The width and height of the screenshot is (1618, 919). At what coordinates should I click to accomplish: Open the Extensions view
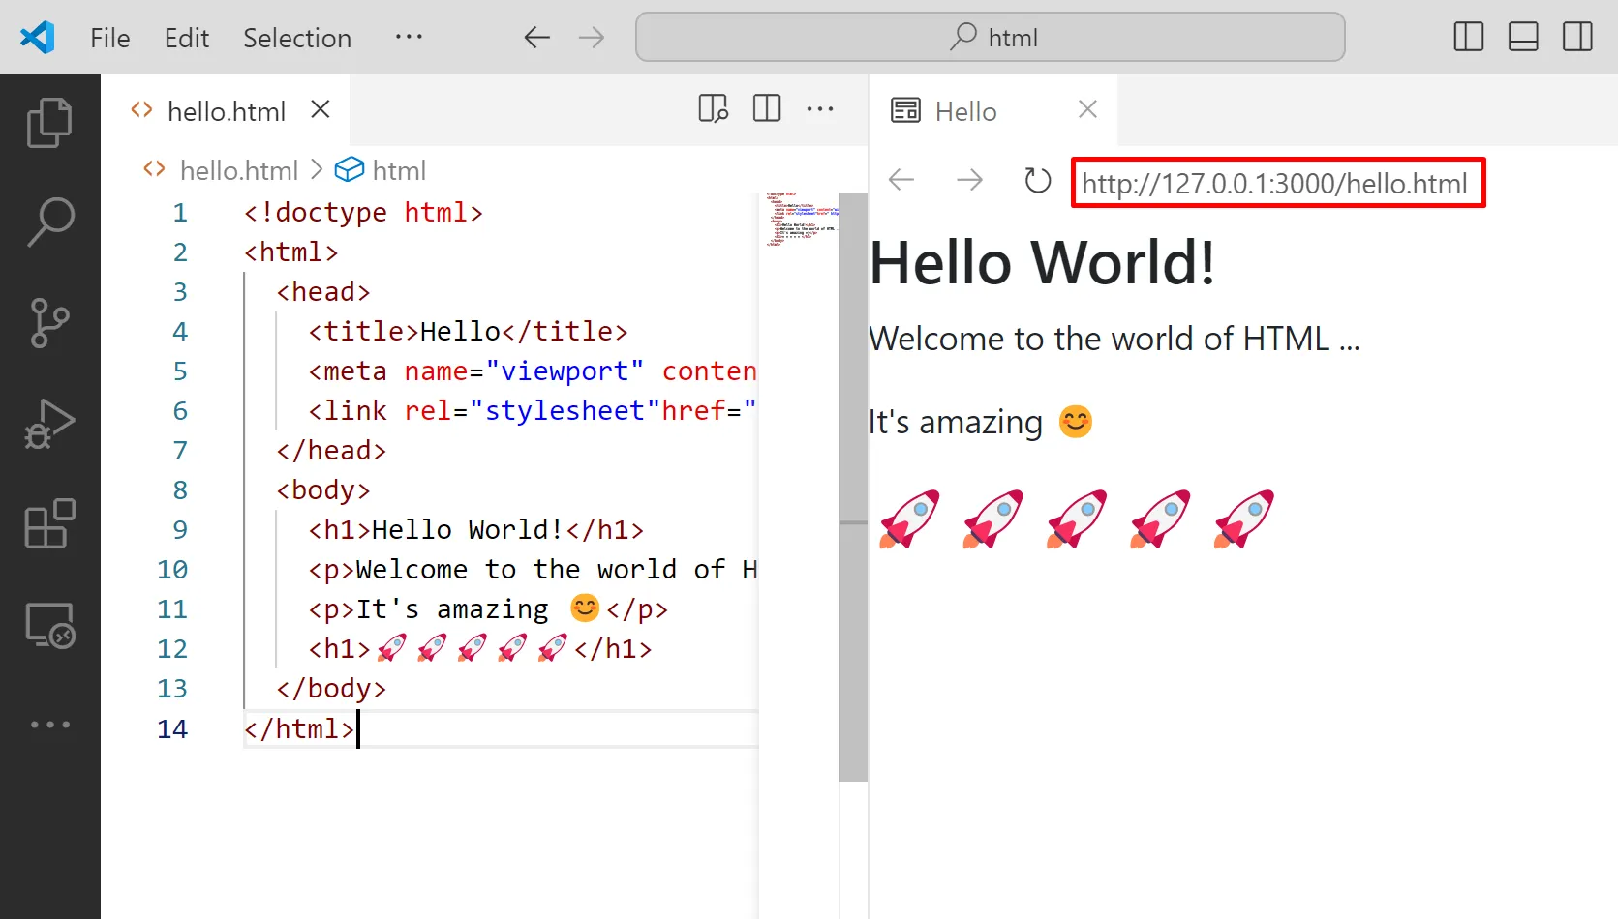point(49,524)
